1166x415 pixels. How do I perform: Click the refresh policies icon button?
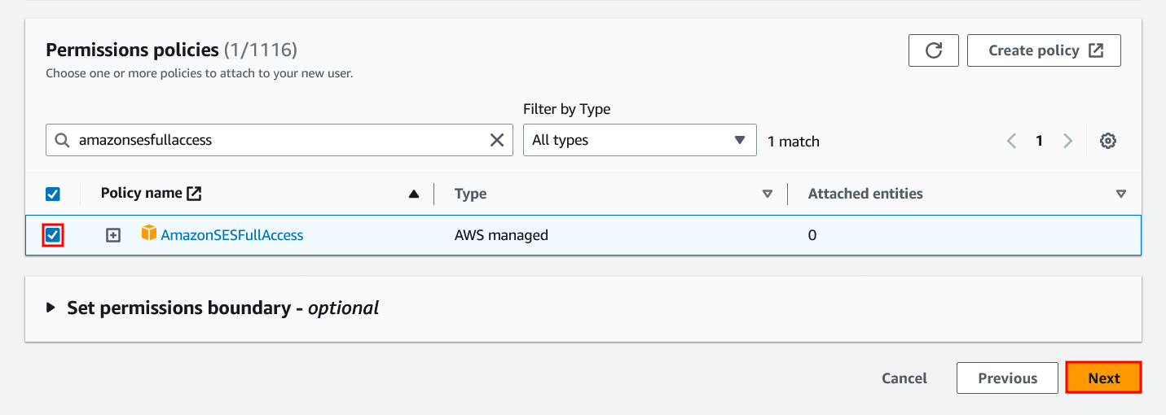pyautogui.click(x=934, y=50)
